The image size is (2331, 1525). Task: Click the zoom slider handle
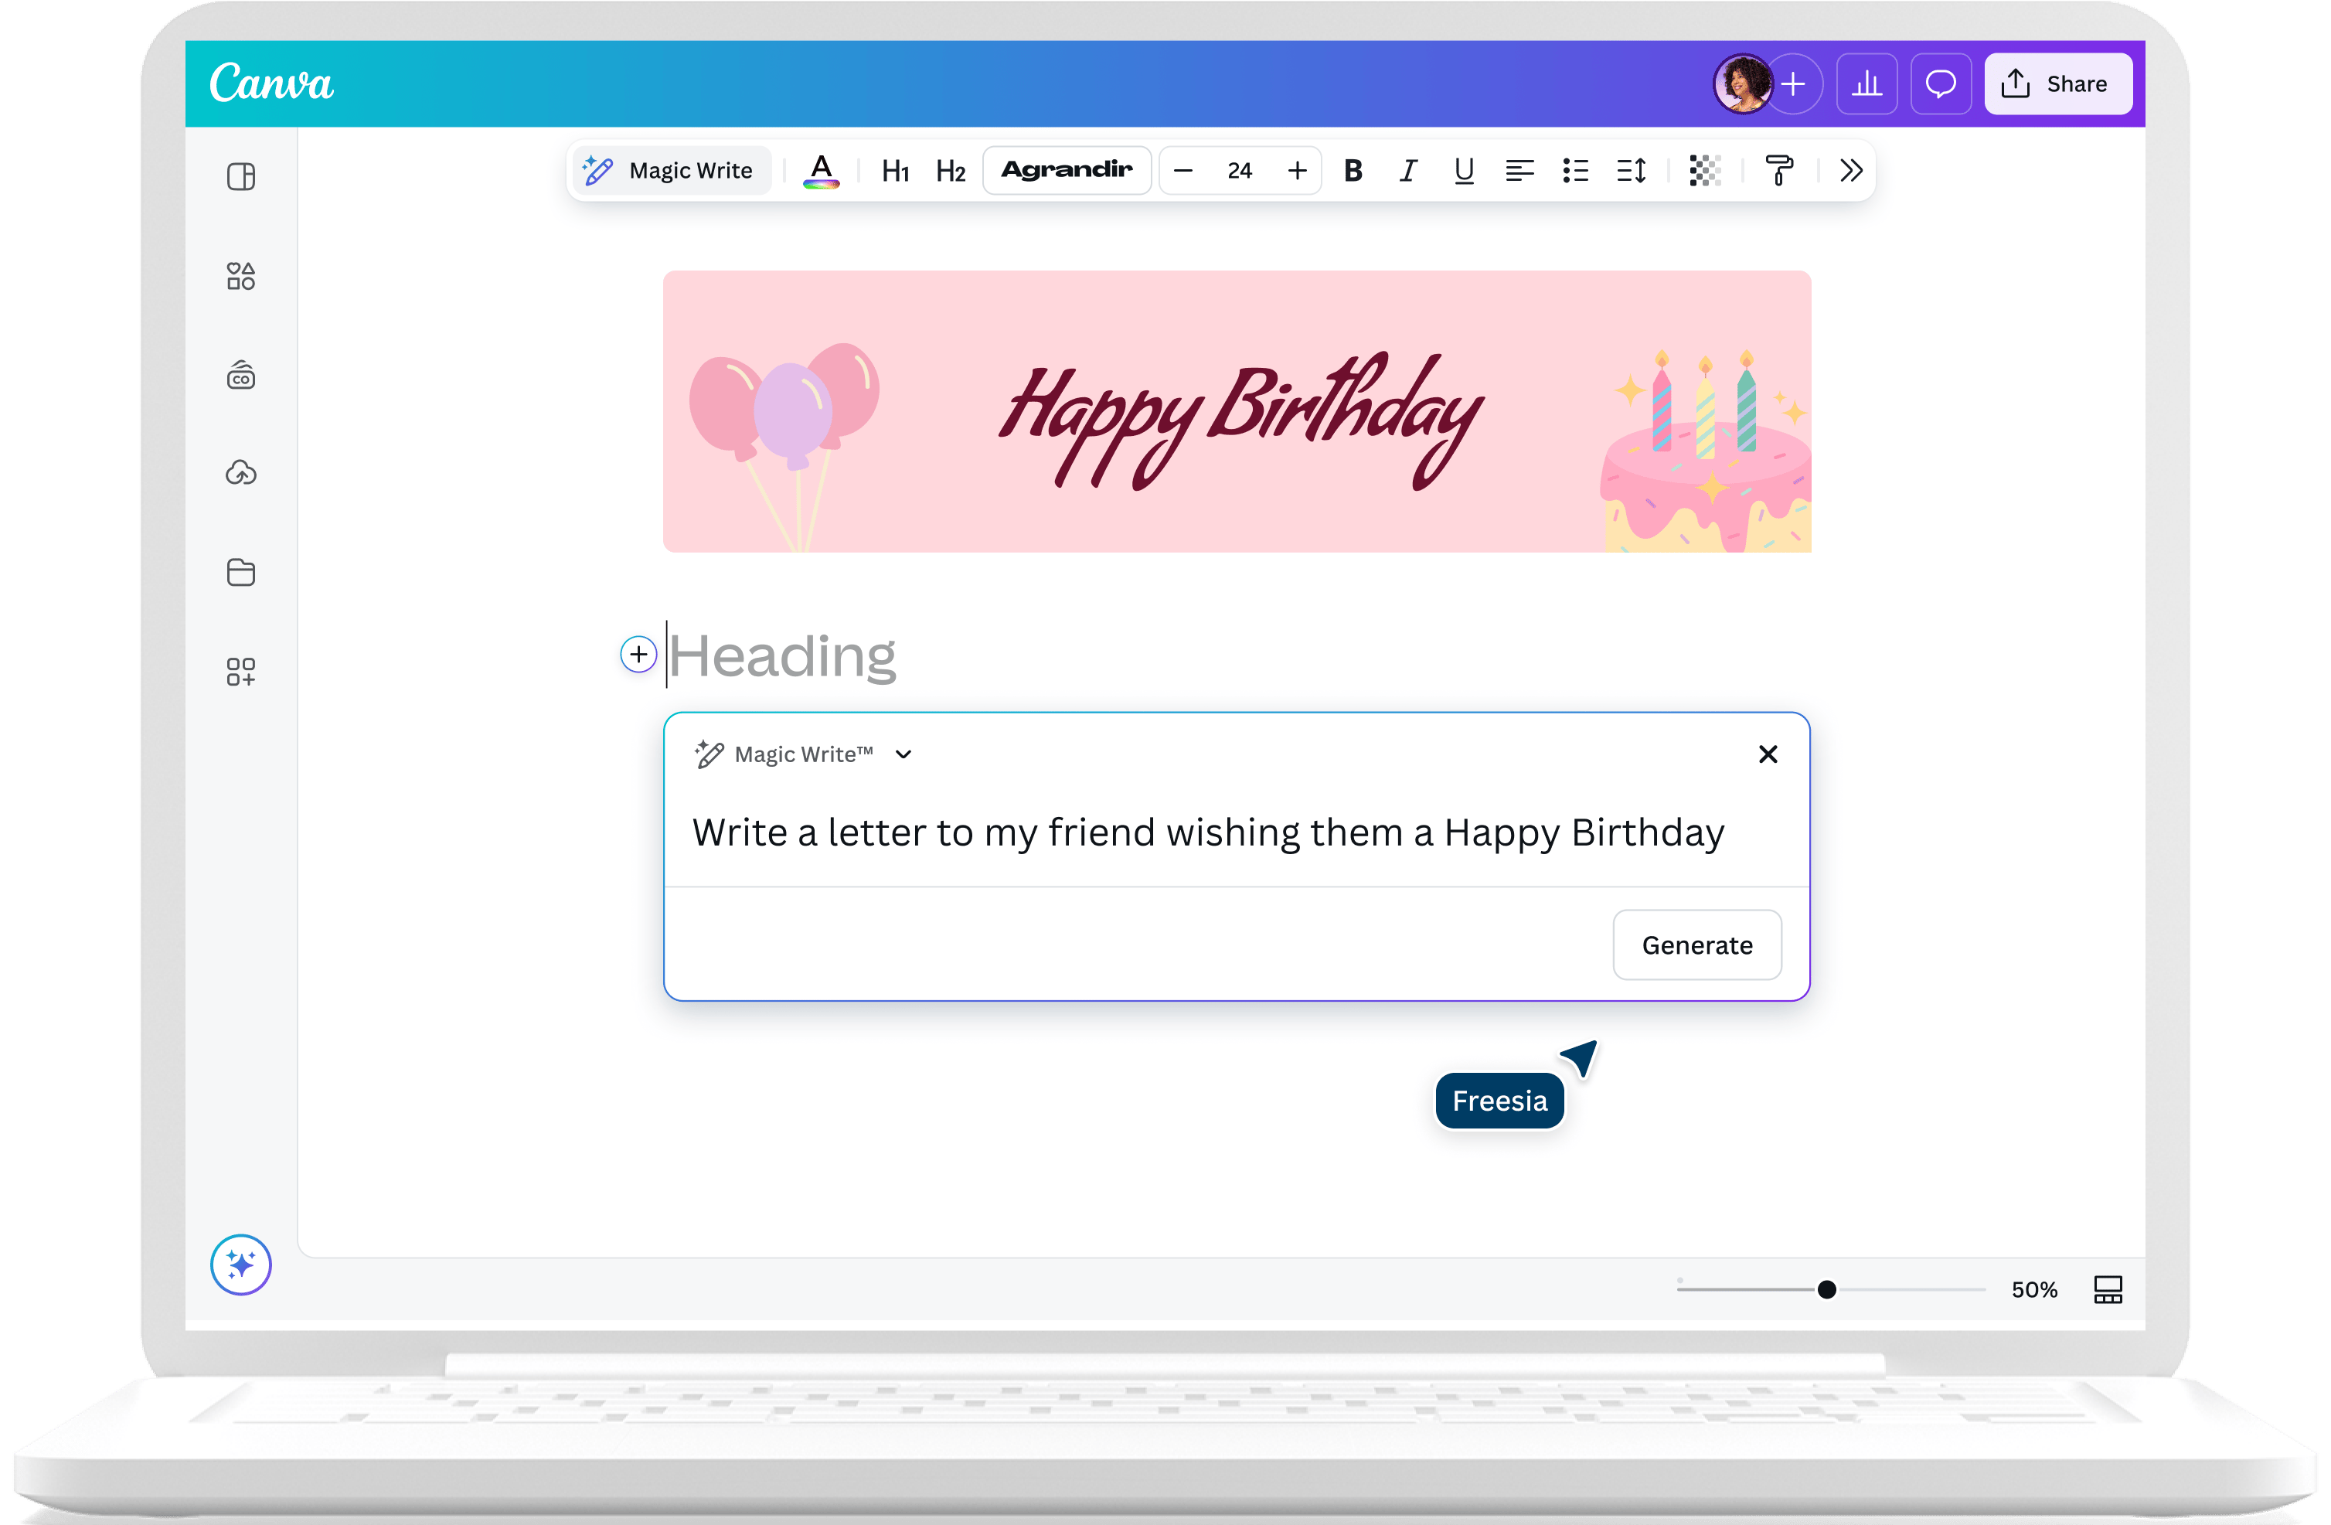pyautogui.click(x=1826, y=1290)
